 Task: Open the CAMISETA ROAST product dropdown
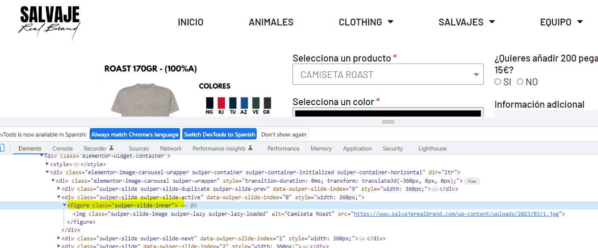[x=388, y=75]
